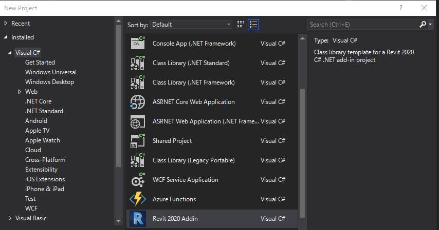Select Visual Basic tree node

pyautogui.click(x=31, y=218)
